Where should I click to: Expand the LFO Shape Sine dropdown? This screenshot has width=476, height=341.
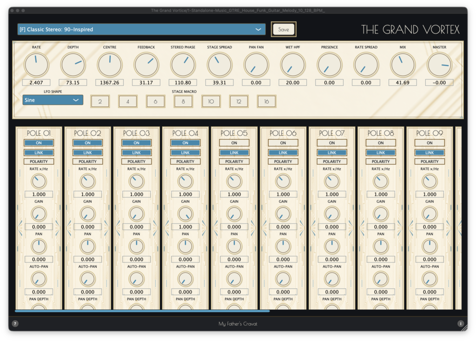[53, 100]
